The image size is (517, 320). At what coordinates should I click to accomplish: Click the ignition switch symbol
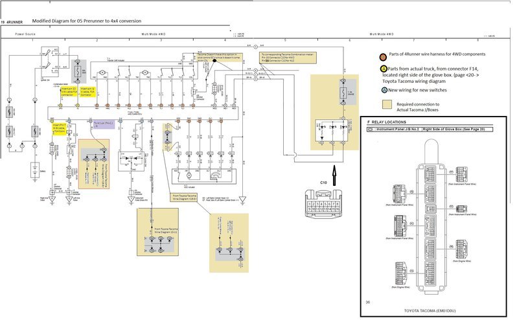(x=51, y=62)
